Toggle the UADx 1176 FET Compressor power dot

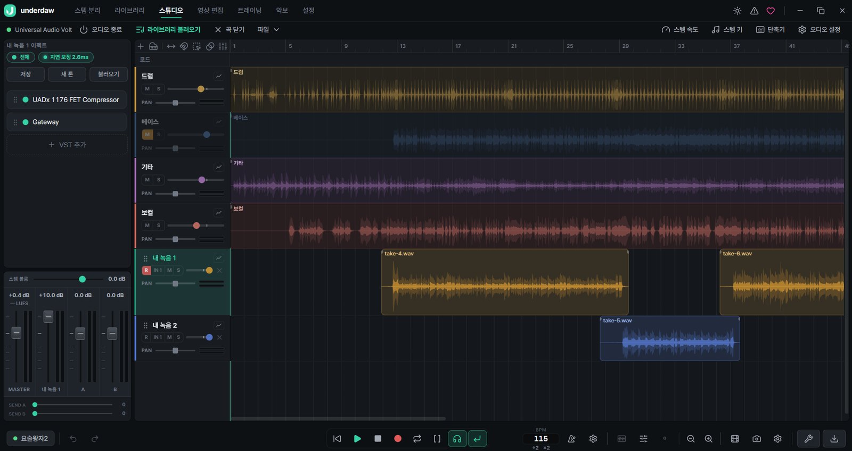click(26, 99)
